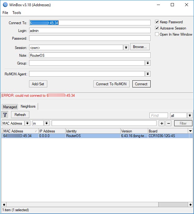Click the WinBox logo in the title bar

pos(5,5)
